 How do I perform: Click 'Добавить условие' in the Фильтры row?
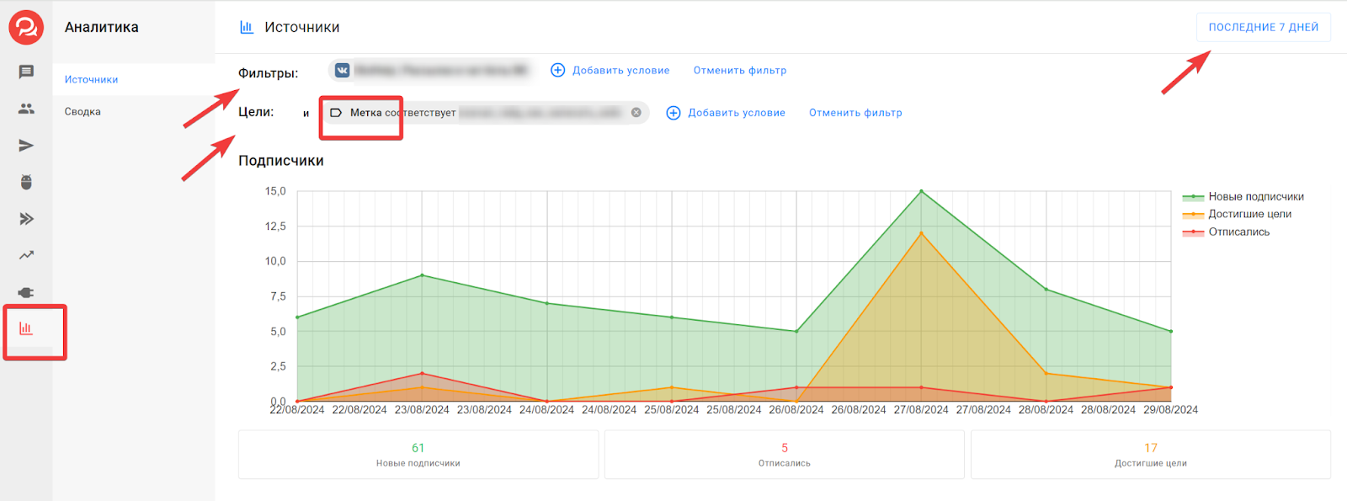[610, 71]
